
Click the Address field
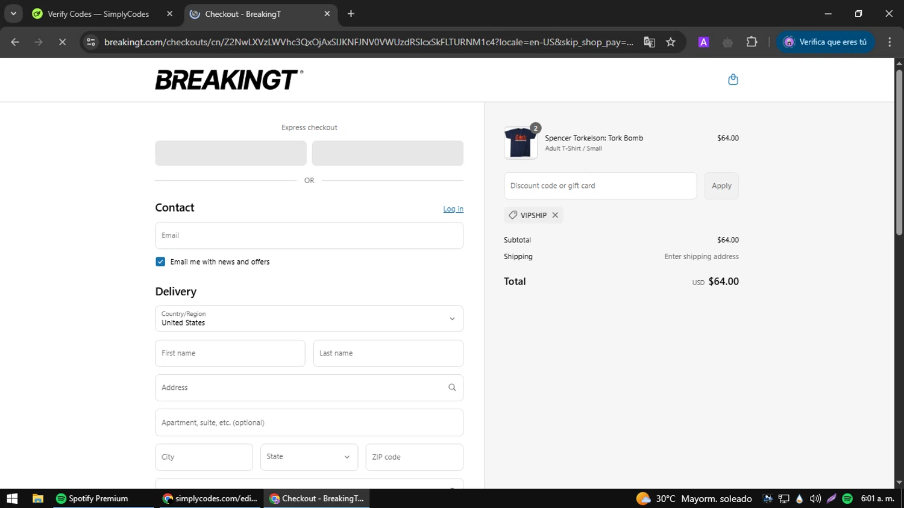click(x=309, y=387)
